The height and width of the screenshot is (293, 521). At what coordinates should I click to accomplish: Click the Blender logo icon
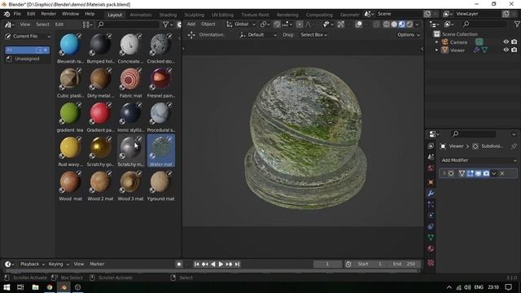[7, 14]
